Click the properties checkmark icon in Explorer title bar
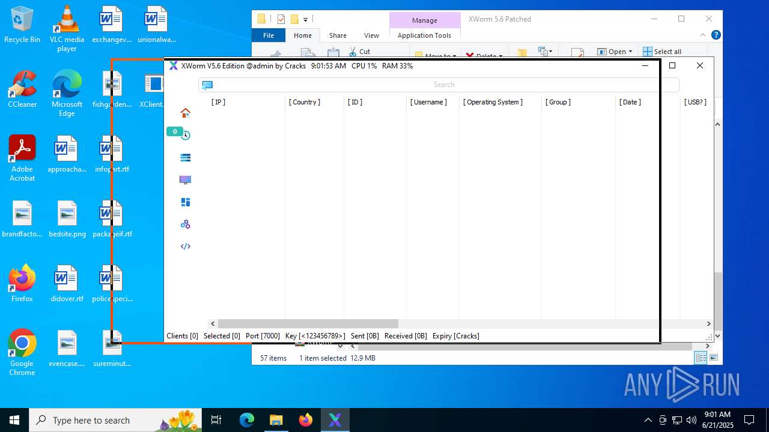This screenshot has height=432, width=769. click(281, 19)
